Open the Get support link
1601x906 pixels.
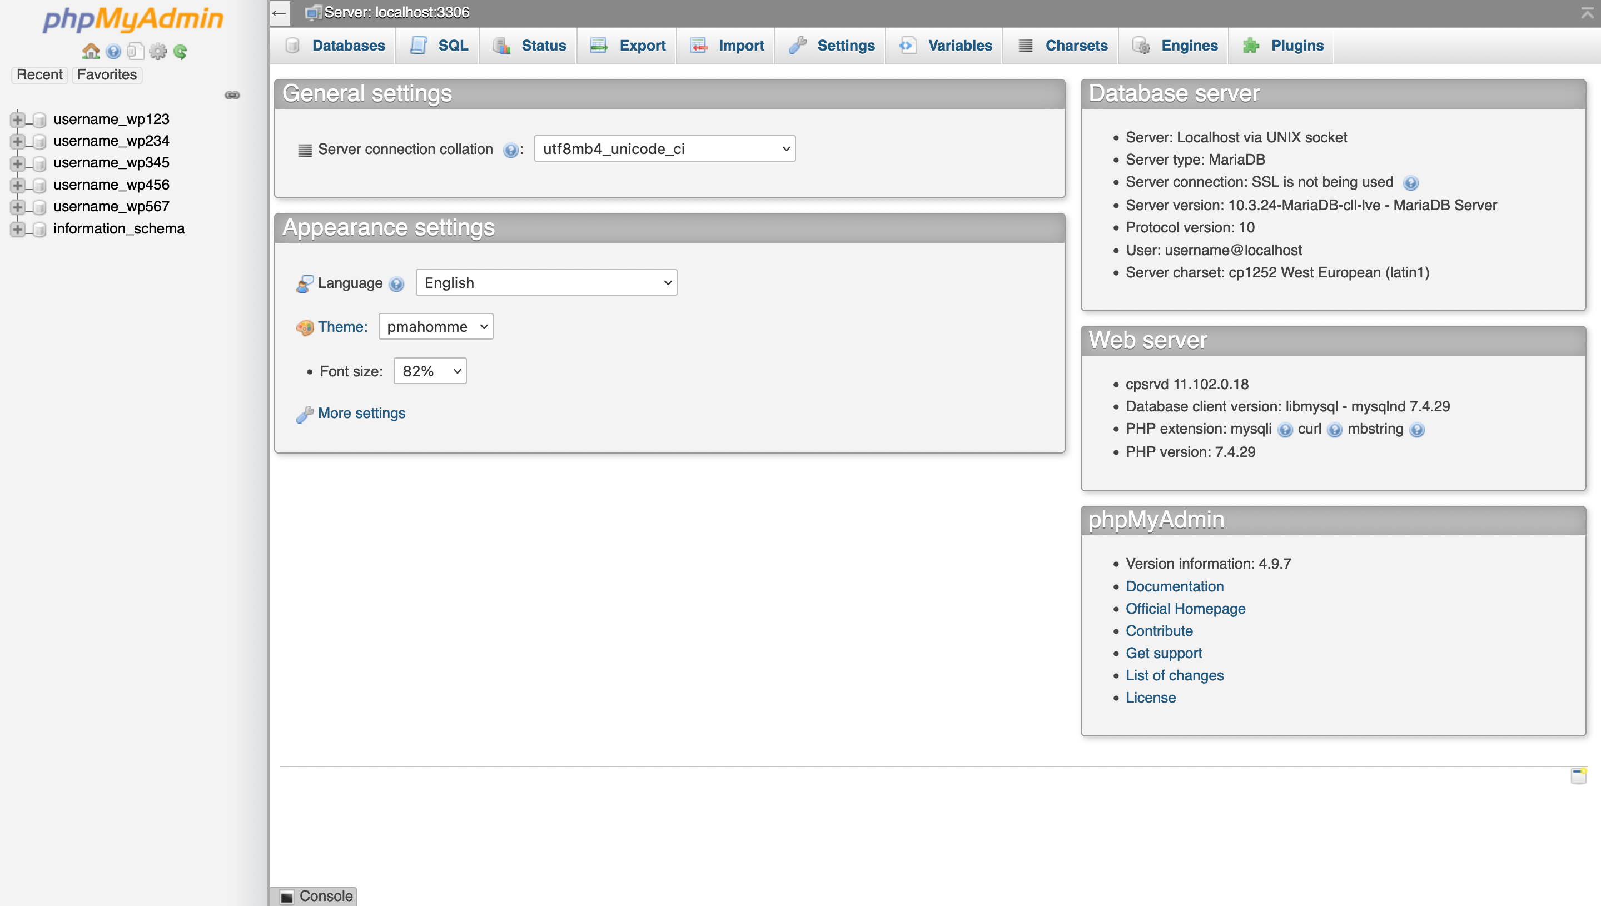click(x=1164, y=653)
